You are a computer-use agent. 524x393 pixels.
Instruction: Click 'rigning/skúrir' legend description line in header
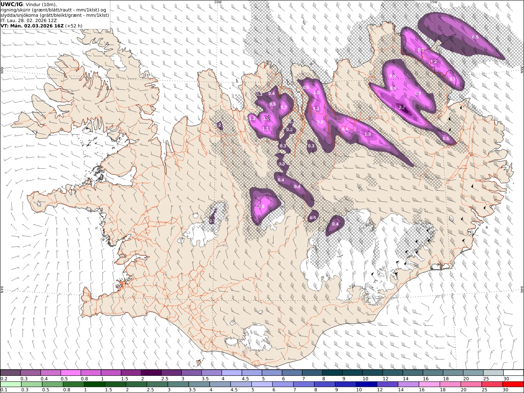tap(54, 9)
